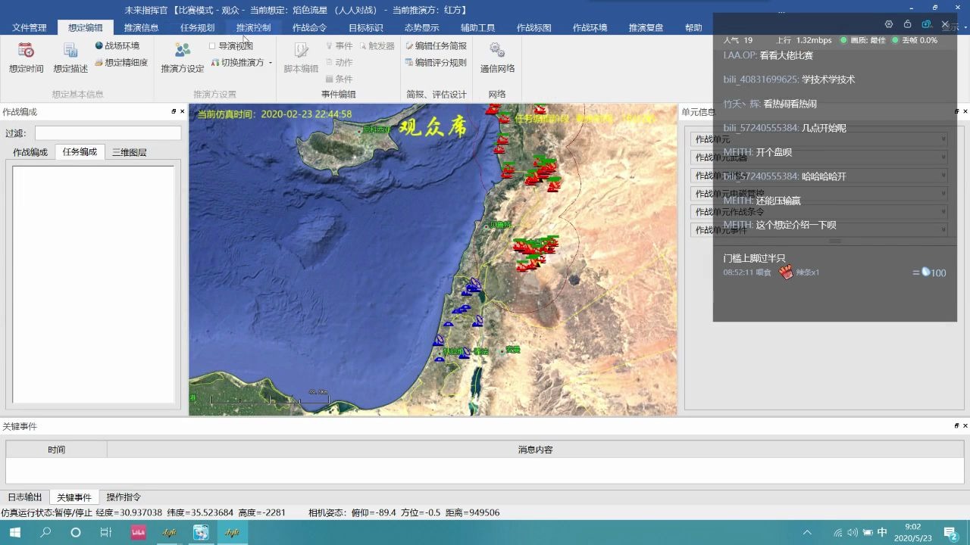Float the 关键事件 panel

(x=956, y=426)
